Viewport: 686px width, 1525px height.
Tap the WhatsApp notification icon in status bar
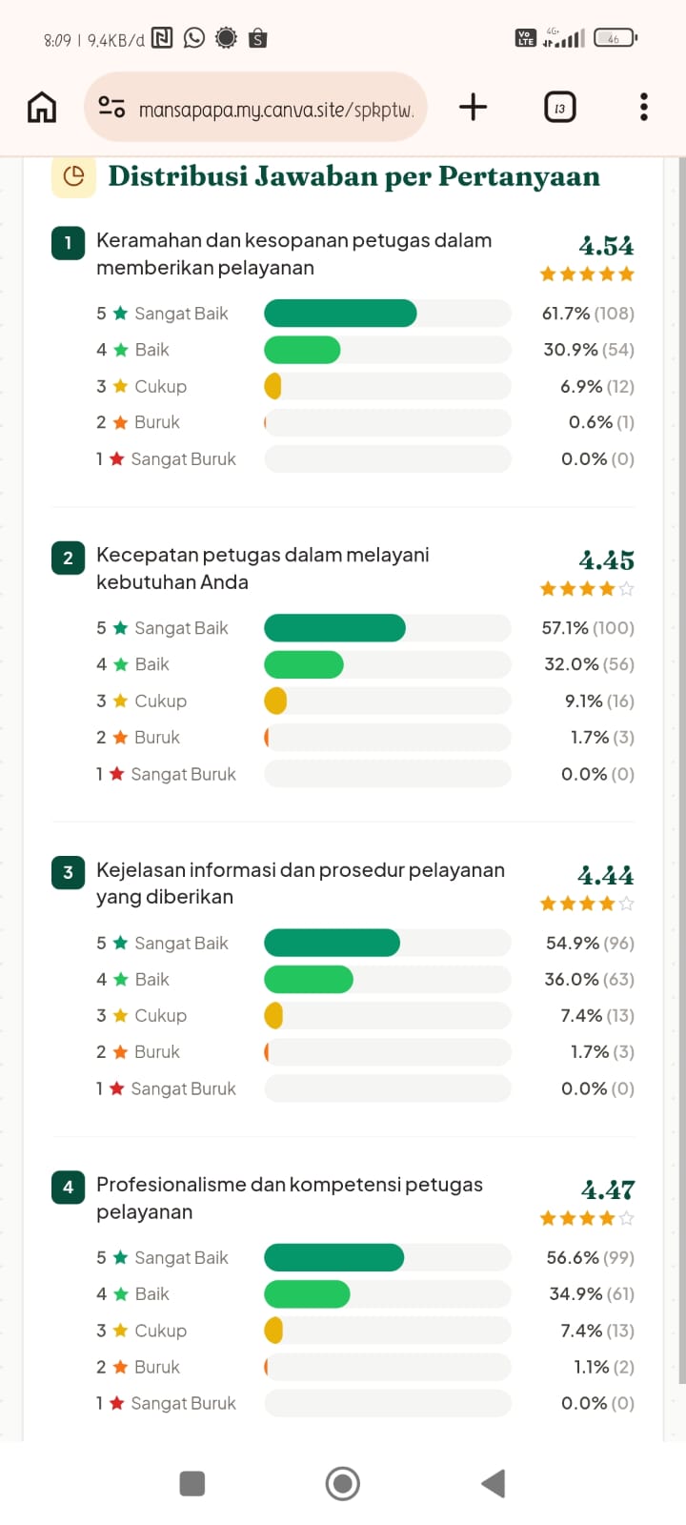194,38
